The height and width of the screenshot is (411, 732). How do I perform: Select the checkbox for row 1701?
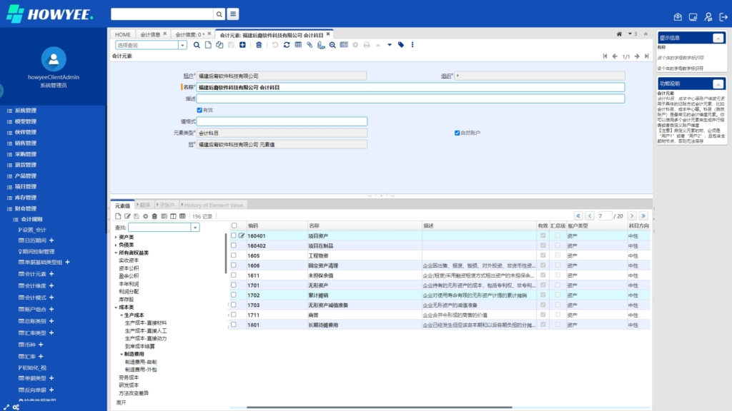(x=234, y=285)
